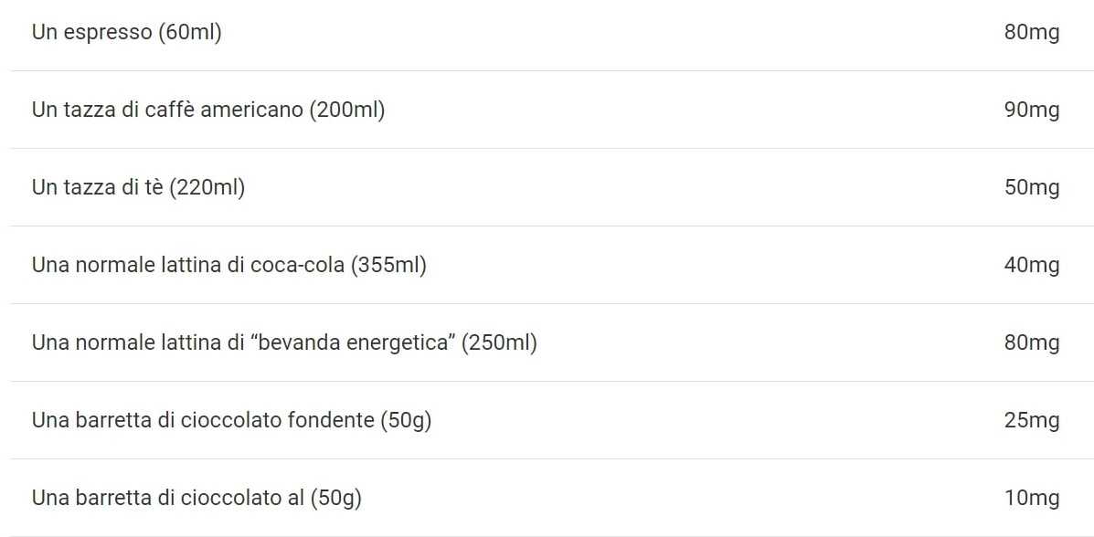The image size is (1094, 537).
Task: Select the 50mg value for tè
Action: 1031,188
